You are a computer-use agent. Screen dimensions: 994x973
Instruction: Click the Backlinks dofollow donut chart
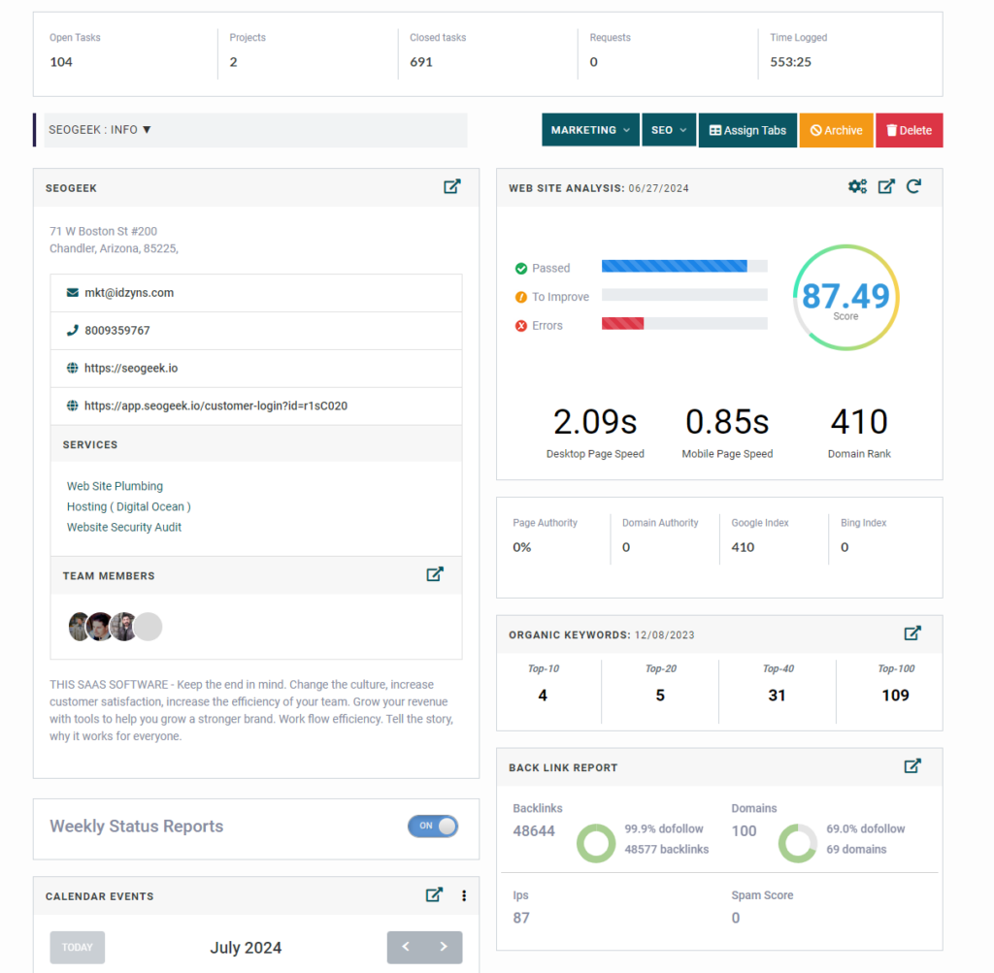596,843
